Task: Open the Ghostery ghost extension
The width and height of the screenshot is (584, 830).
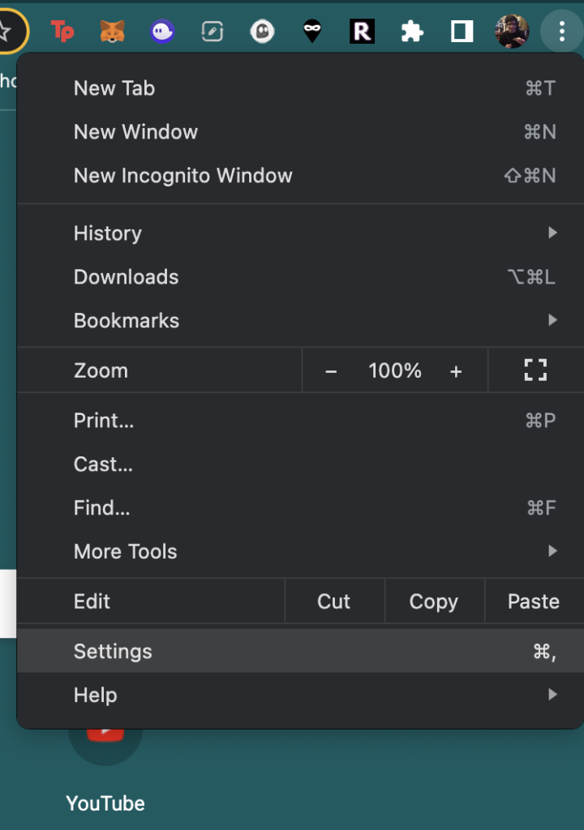Action: 262,32
